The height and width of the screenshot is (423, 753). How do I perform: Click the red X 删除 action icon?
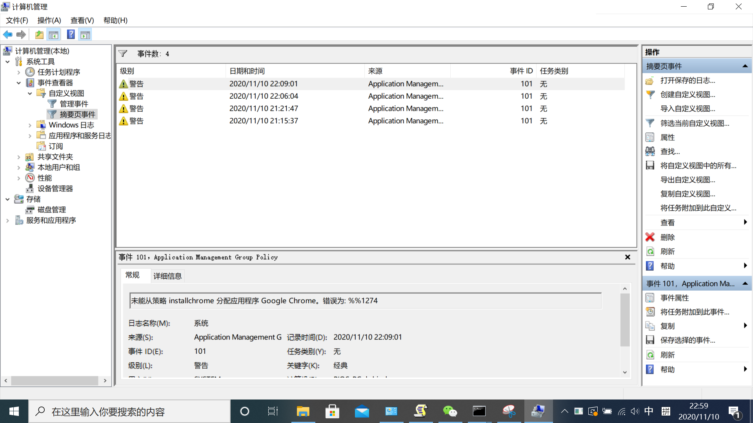click(x=650, y=237)
